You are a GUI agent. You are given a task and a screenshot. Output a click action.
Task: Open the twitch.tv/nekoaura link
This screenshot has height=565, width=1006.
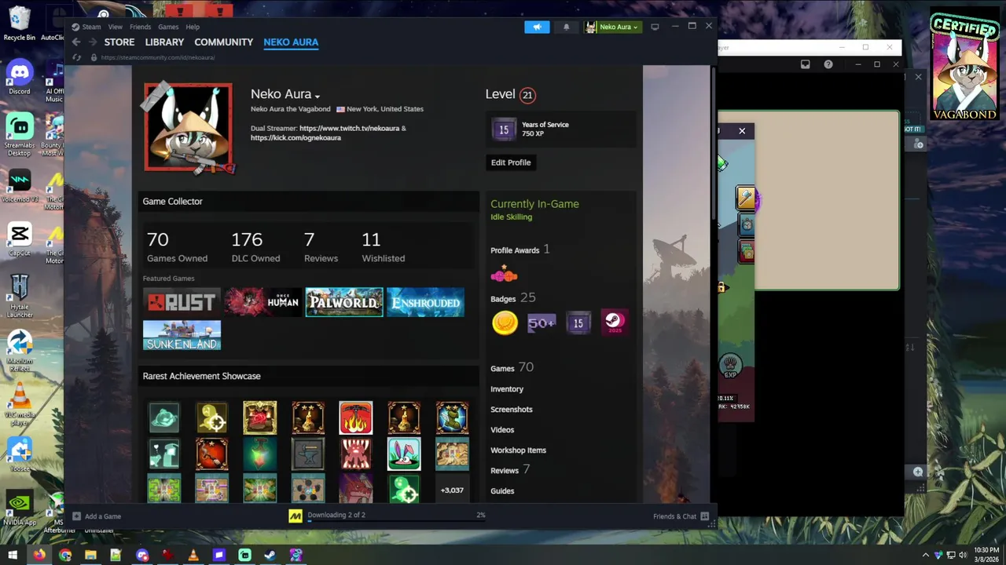[349, 128]
